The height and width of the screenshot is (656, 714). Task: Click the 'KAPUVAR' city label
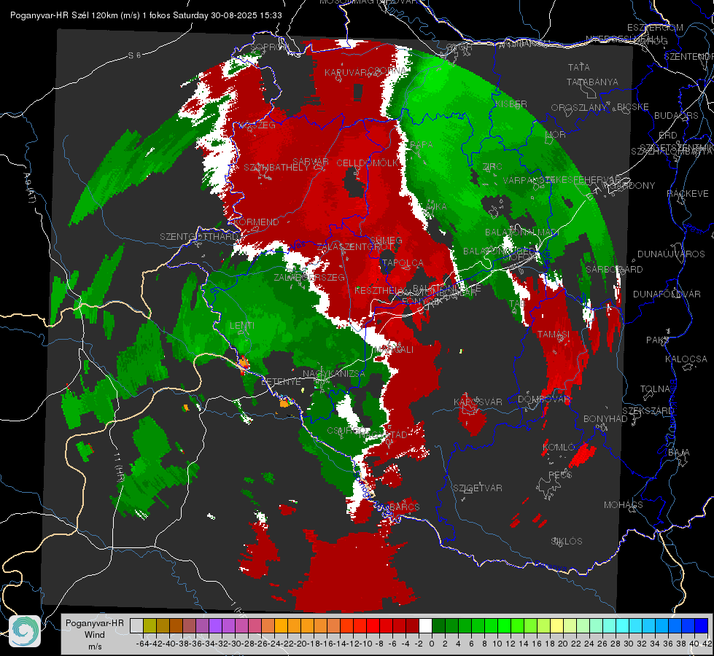point(346,73)
